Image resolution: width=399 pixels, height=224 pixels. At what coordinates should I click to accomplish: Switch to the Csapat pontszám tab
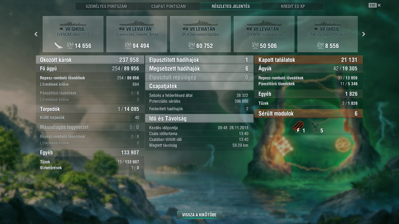coord(169,6)
